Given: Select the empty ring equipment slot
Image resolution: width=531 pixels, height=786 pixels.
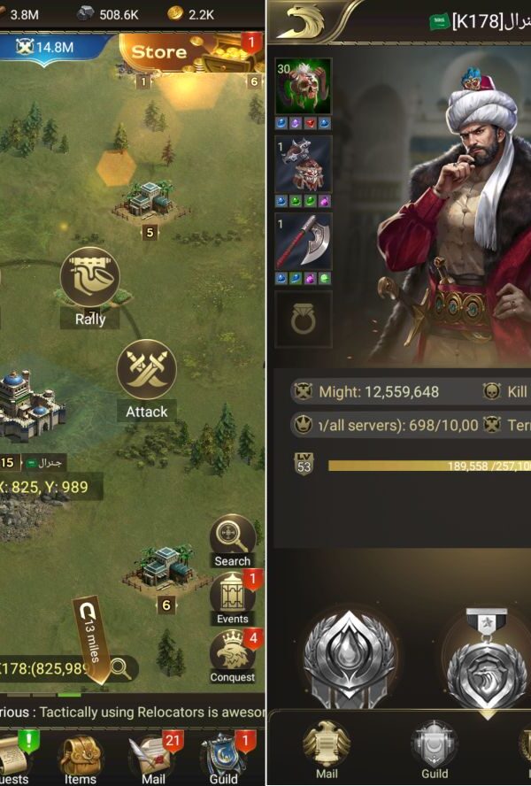Looking at the screenshot, I should pyautogui.click(x=304, y=320).
